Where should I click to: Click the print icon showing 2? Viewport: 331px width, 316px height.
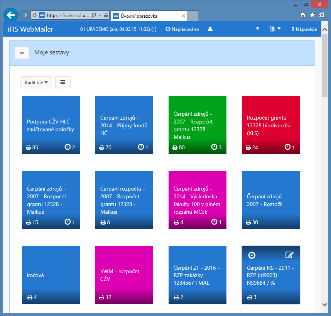tap(176, 297)
